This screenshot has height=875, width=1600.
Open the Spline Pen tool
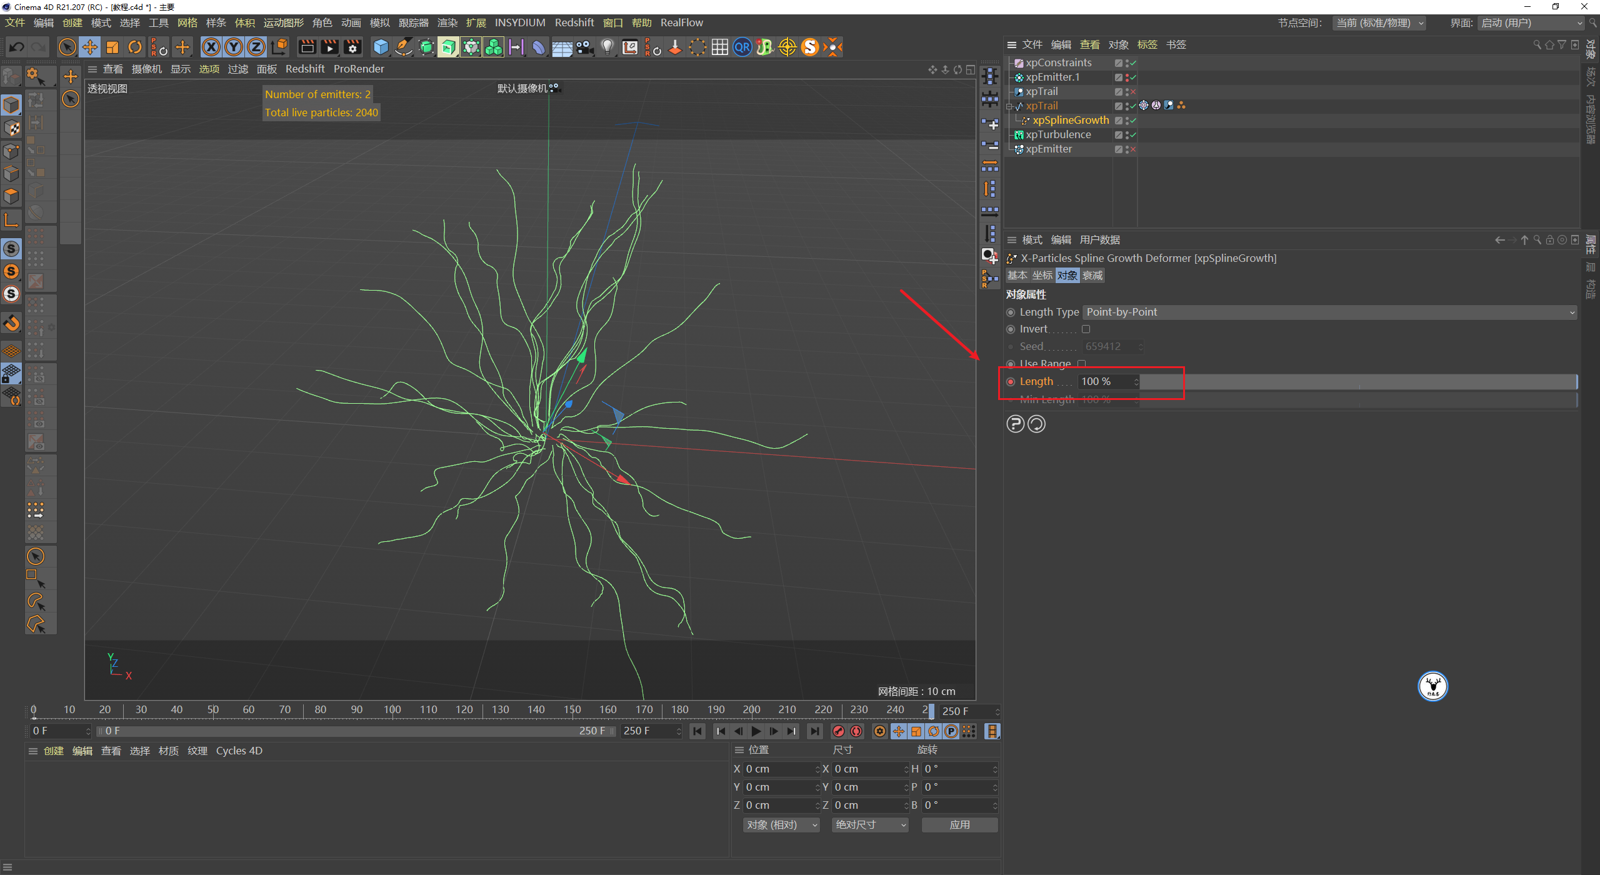404,47
